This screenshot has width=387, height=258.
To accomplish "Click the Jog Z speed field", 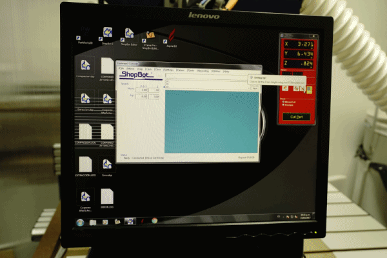I will pyautogui.click(x=154, y=97).
